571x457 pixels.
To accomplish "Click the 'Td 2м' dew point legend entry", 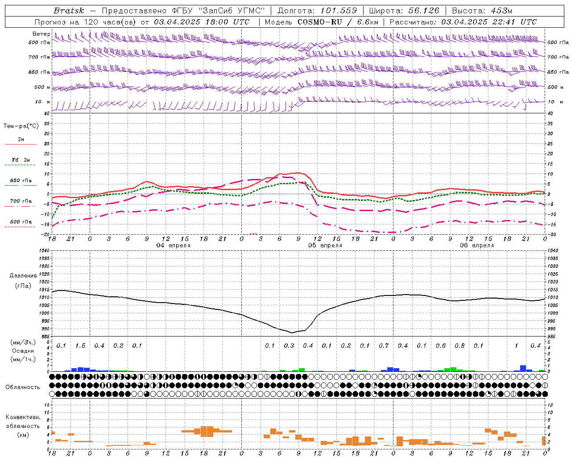I will point(21,160).
